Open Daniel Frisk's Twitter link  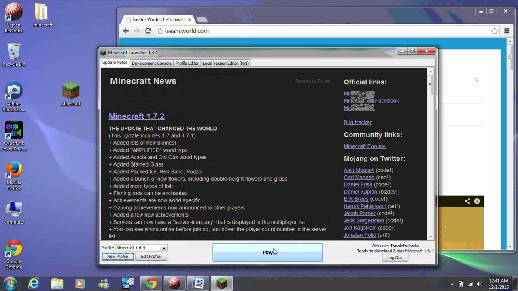[x=358, y=185]
